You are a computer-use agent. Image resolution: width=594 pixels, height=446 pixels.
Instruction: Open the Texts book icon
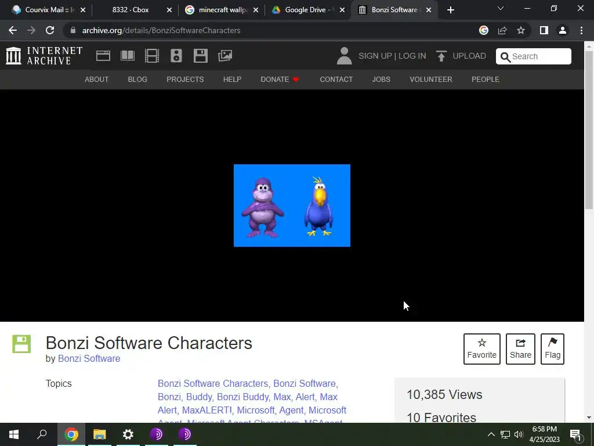point(127,56)
